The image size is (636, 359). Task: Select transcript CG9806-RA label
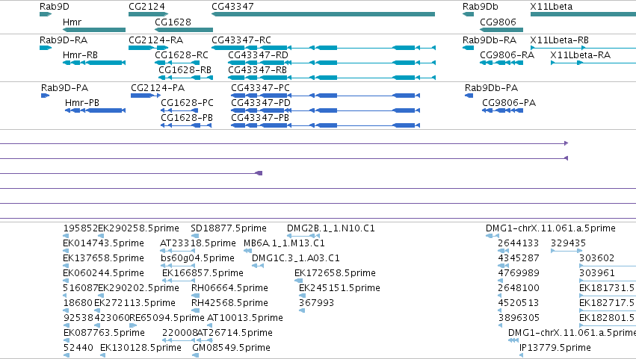[507, 55]
